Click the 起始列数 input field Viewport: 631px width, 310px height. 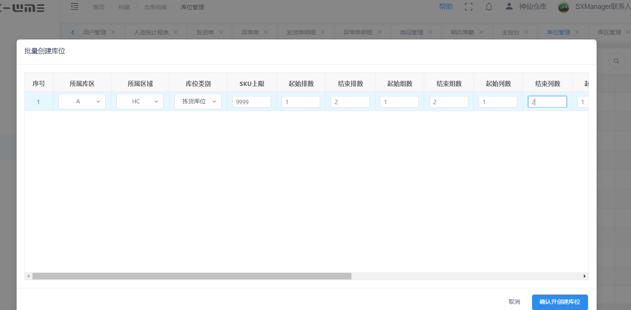click(498, 102)
